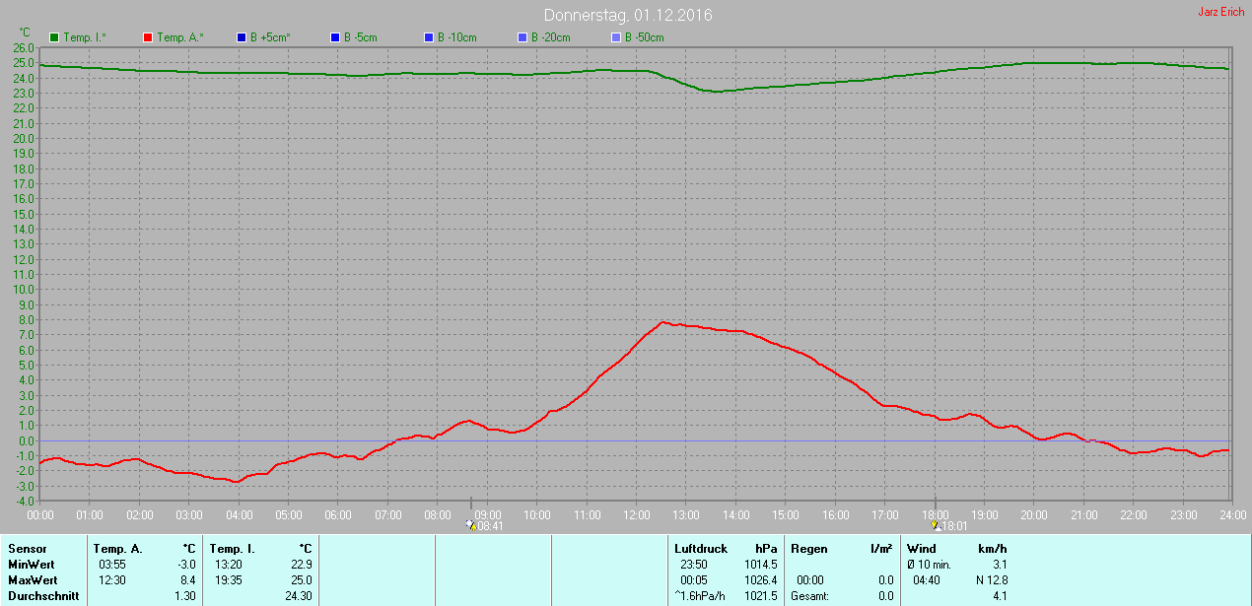Click the B -20cm legend square
This screenshot has width=1252, height=606.
click(522, 37)
